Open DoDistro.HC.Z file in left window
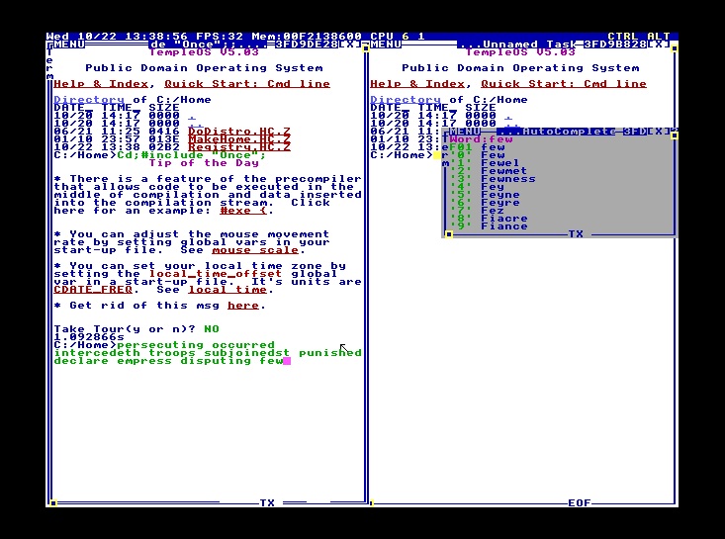This screenshot has width=725, height=539. click(239, 132)
